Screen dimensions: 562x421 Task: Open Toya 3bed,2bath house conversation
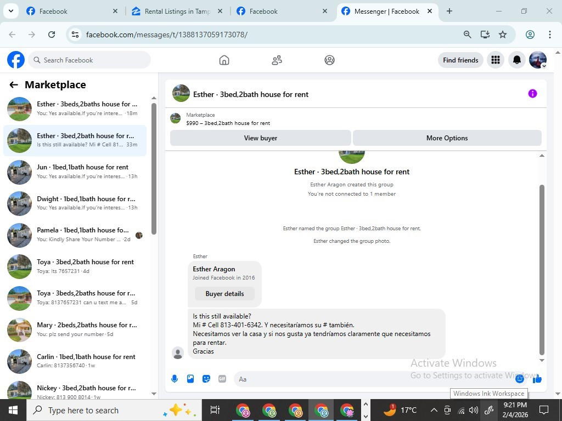75,266
